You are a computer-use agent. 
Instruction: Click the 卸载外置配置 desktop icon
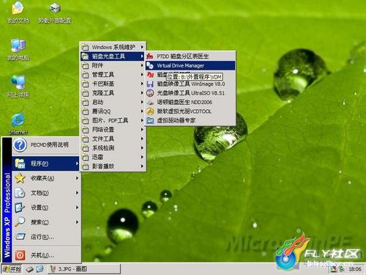pos(54,12)
